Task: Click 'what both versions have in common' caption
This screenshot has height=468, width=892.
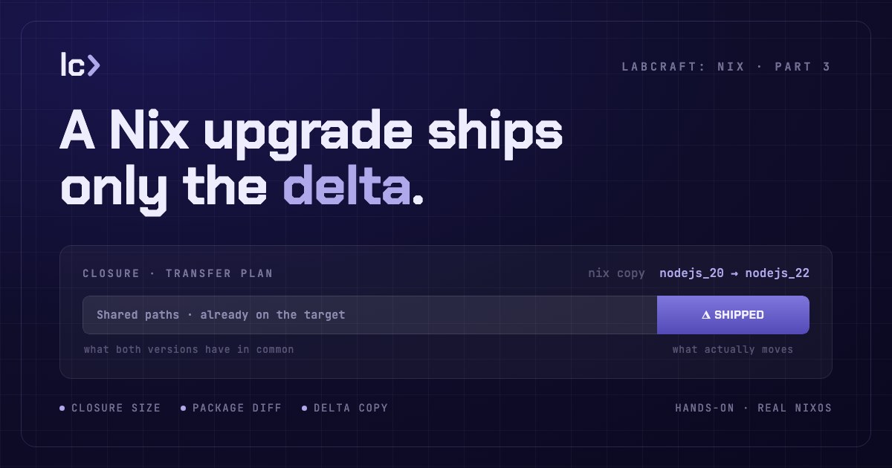Action: pyautogui.click(x=189, y=349)
